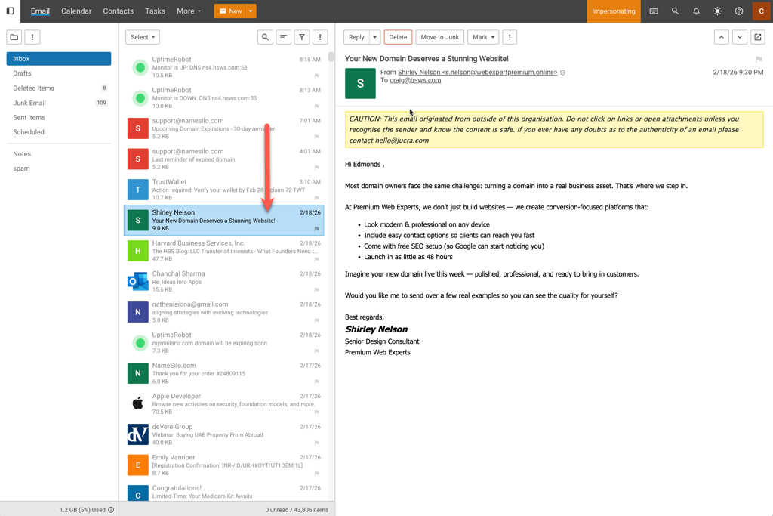The image size is (773, 516).
Task: Switch to the Calendar tab
Action: 76,11
